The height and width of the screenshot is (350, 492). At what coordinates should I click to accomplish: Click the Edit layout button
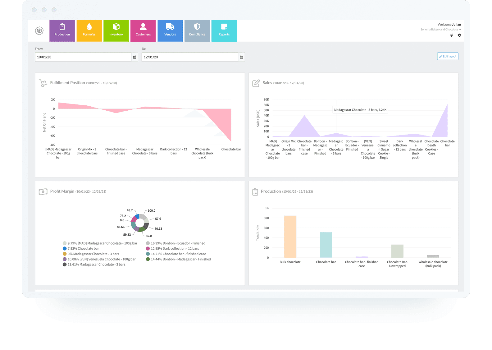click(x=448, y=56)
